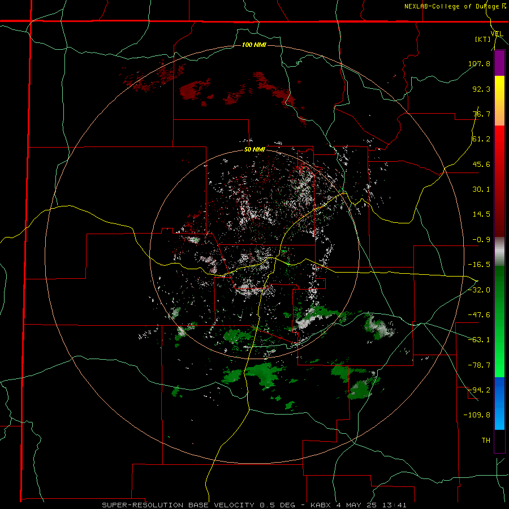The image size is (509, 509).
Task: Click the 100 NMI range ring label
Action: (254, 45)
